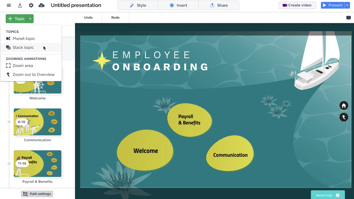The width and height of the screenshot is (354, 199).
Task: Open settings gear icon
Action: click(x=31, y=5)
